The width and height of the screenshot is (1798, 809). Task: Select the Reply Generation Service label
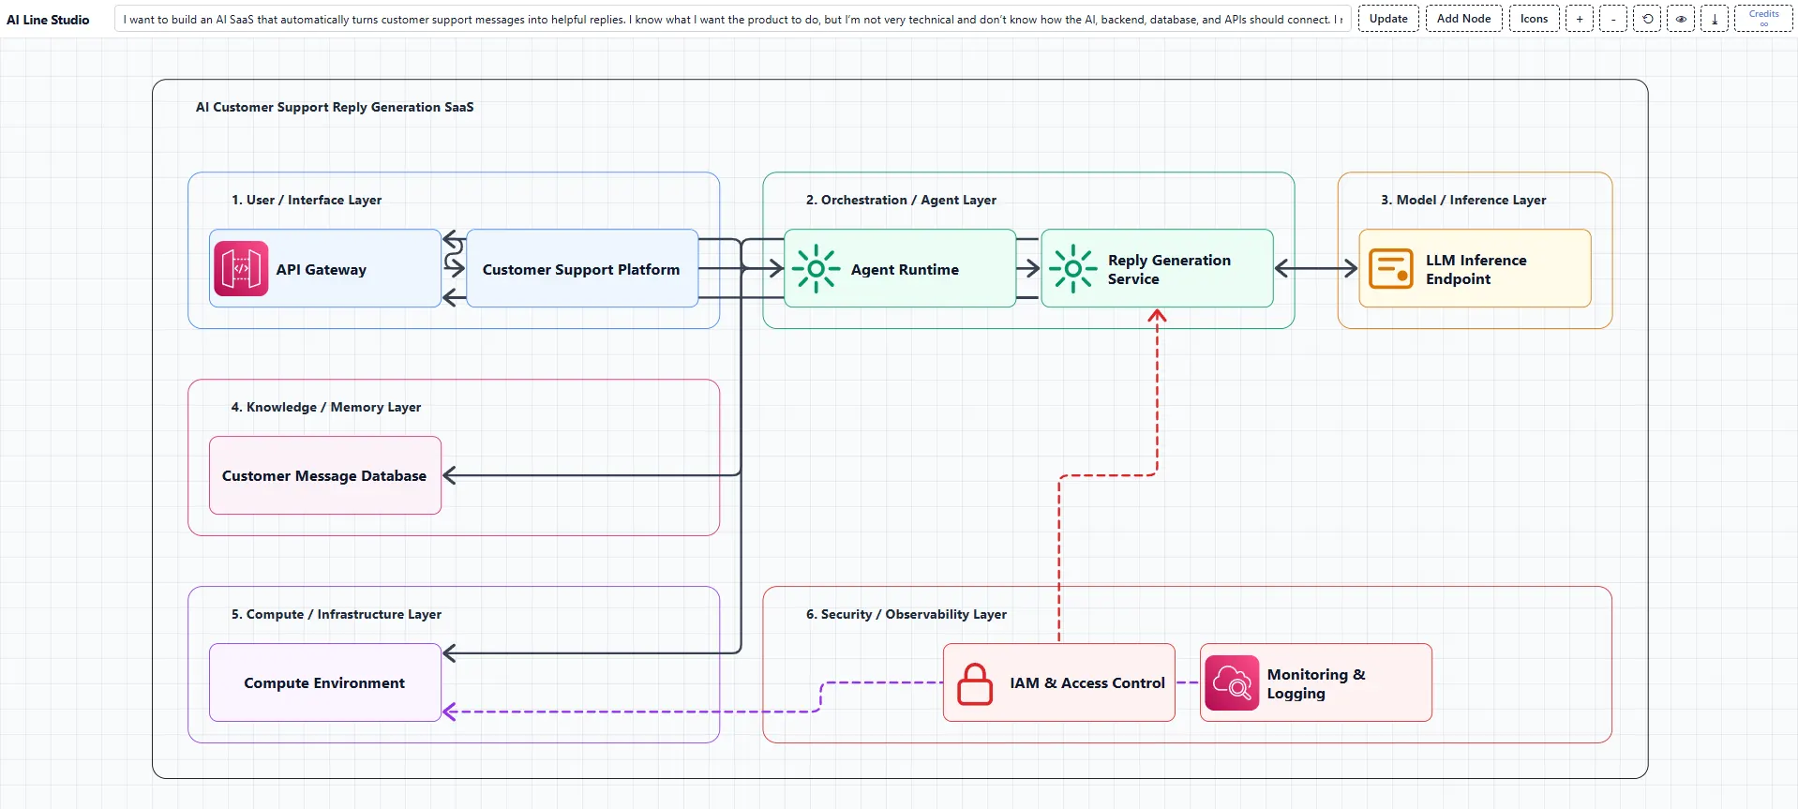coord(1169,269)
